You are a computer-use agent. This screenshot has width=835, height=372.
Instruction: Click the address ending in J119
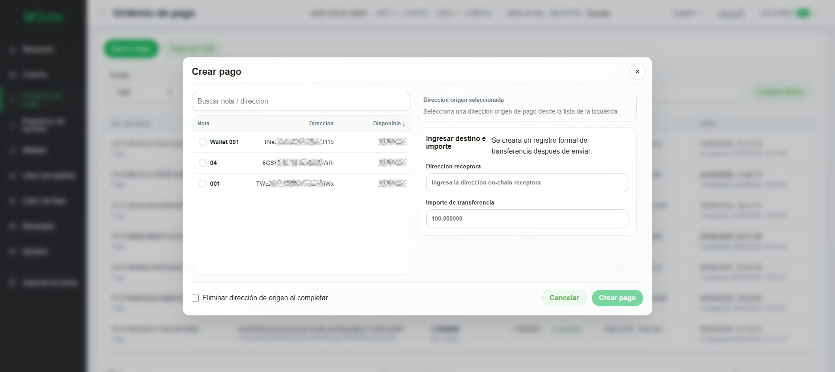click(298, 142)
